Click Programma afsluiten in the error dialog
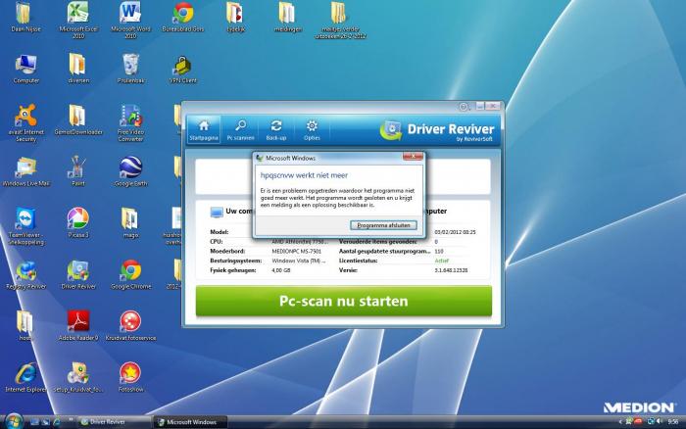686x429 pixels. [x=383, y=225]
